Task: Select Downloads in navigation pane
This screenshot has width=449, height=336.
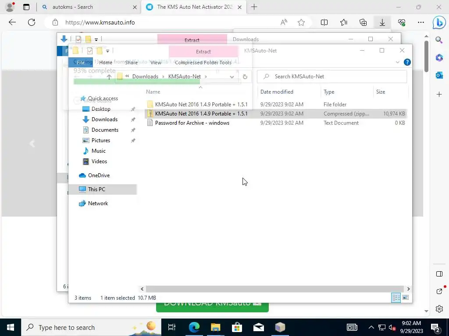Action: coord(104,119)
